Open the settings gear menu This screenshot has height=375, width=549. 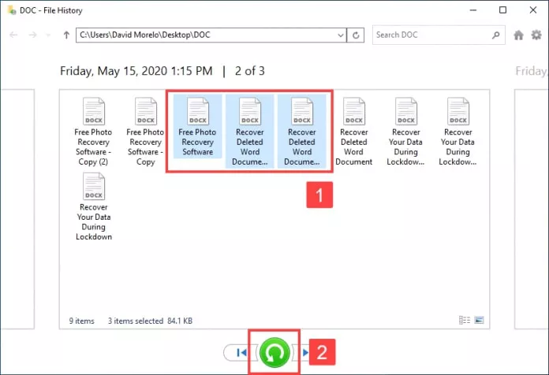point(536,35)
